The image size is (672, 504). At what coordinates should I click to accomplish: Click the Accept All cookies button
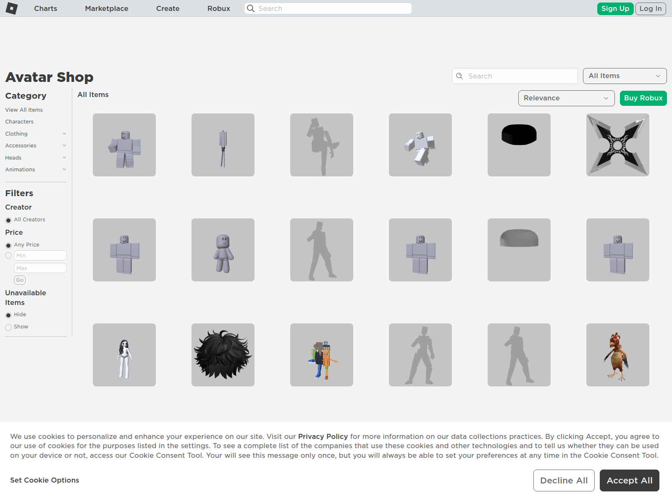(629, 480)
